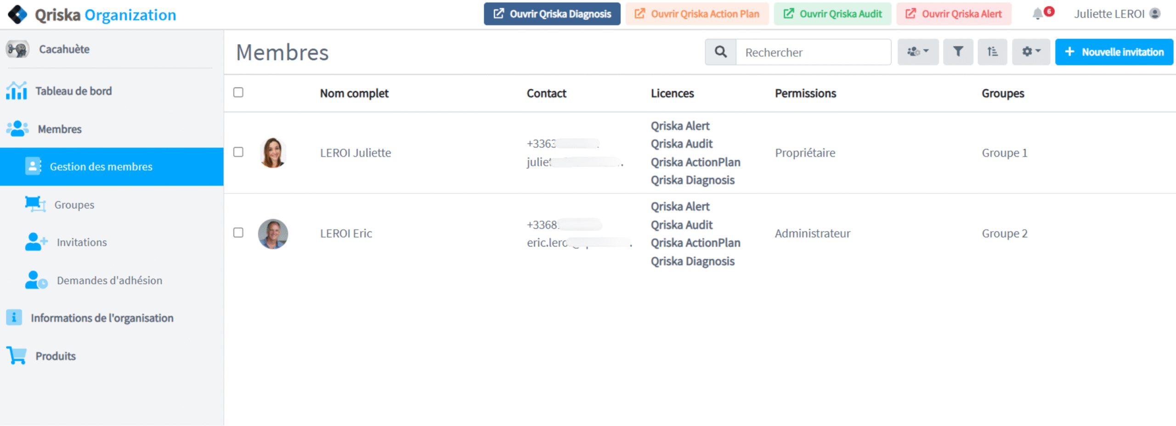
Task: Click Juliette LEROI's profile photo
Action: (273, 152)
